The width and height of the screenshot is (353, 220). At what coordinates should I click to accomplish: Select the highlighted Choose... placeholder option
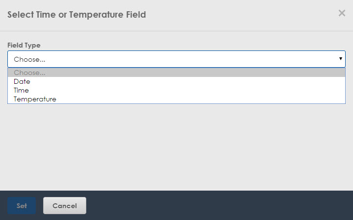tap(176, 73)
